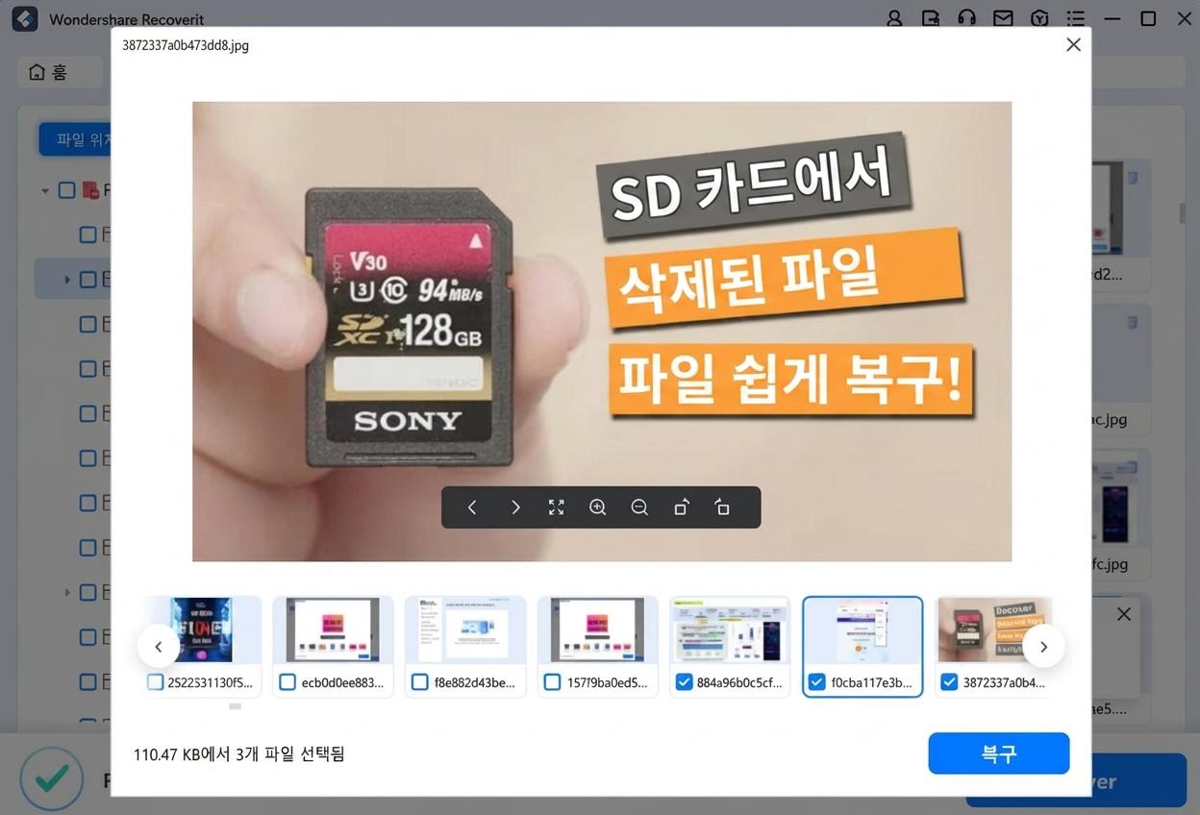Open the headset support icon

[967, 19]
